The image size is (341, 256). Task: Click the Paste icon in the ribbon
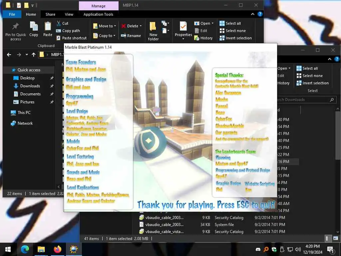(x=48, y=29)
